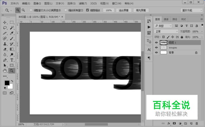Open the 图像(I) menu
Viewport: 205px width, 127px height.
point(37,4)
